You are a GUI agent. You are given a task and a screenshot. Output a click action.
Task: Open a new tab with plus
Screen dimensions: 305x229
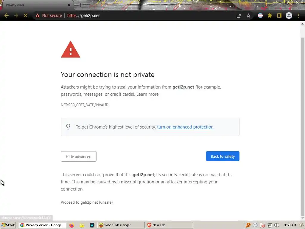click(x=80, y=5)
